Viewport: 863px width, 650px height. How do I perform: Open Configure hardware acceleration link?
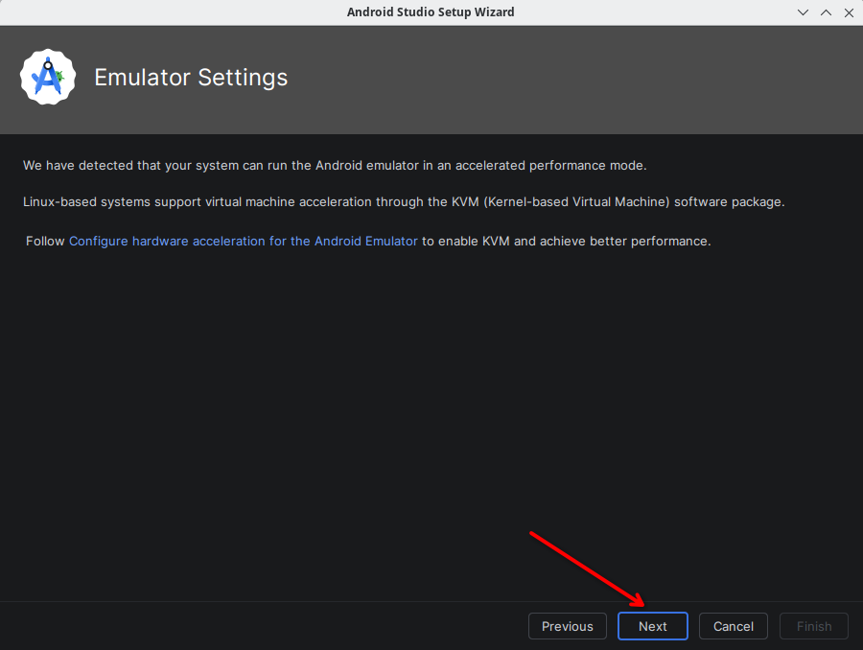(x=244, y=241)
